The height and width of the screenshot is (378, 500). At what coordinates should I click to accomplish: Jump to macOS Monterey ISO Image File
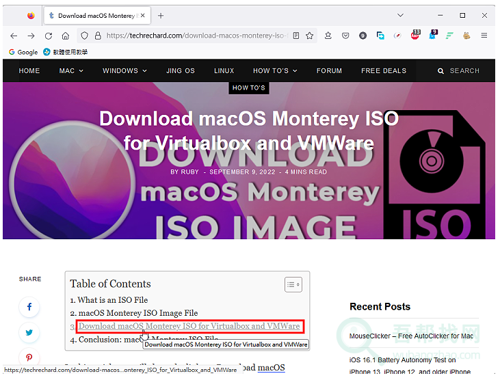(138, 313)
